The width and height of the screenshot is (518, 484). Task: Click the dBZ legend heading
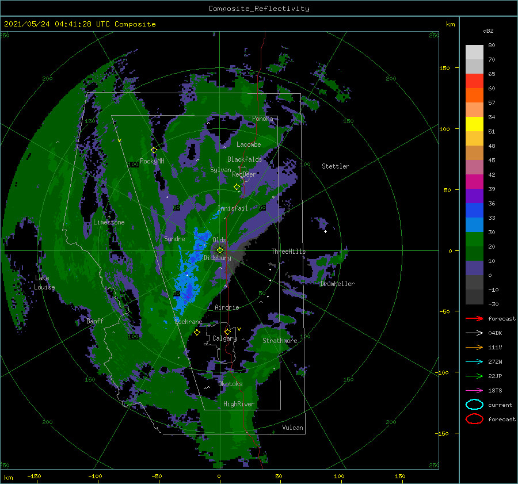(488, 31)
